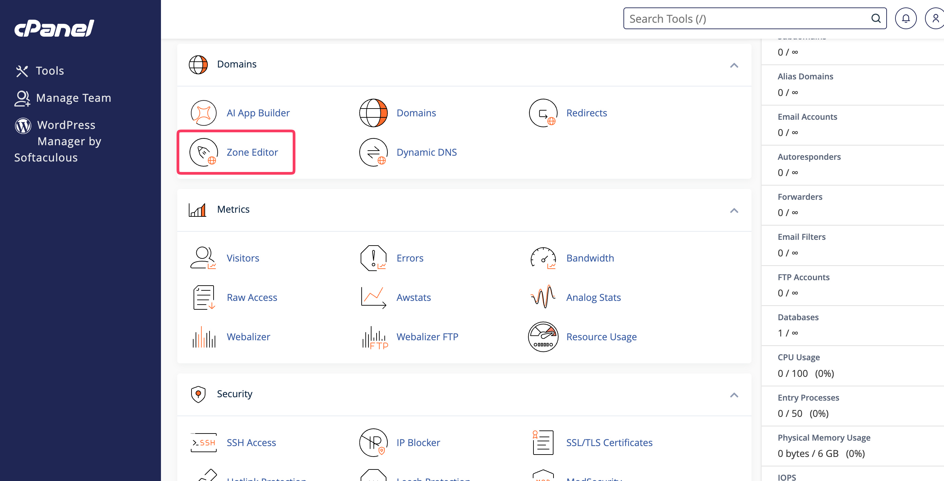944x481 pixels.
Task: Click the Raw Access icon
Action: click(204, 297)
